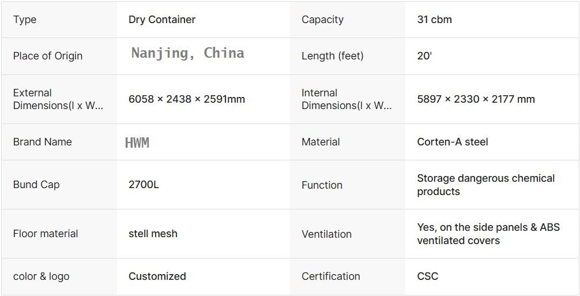Click the 'stell mesh' floor material value
This screenshot has height=296, width=580.
coord(153,234)
